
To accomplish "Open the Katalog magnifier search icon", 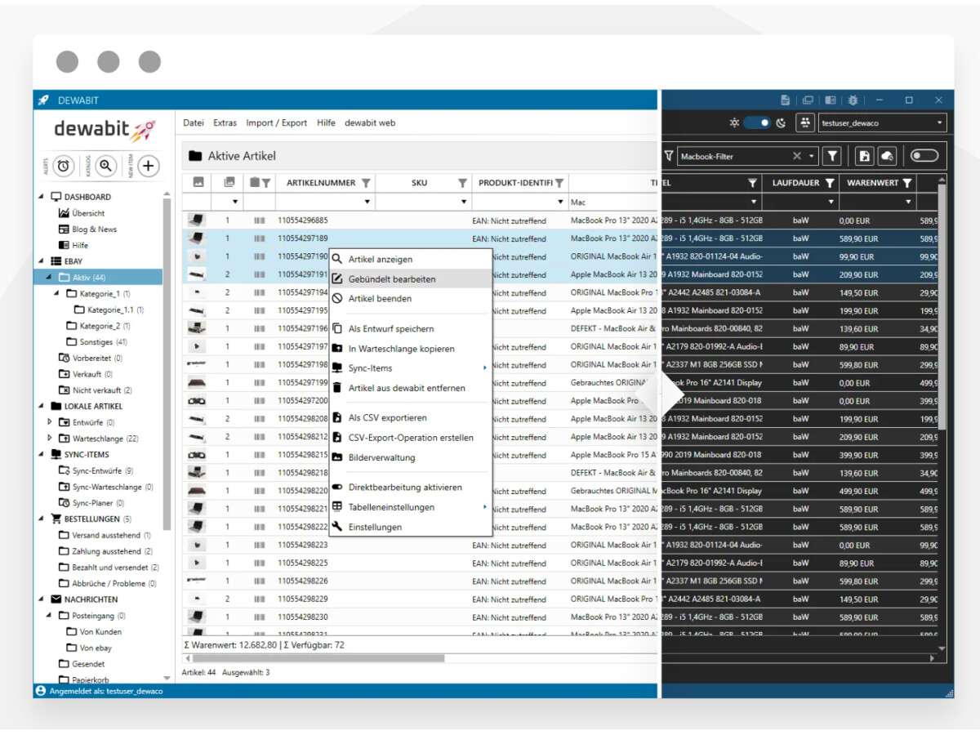I will [x=105, y=166].
